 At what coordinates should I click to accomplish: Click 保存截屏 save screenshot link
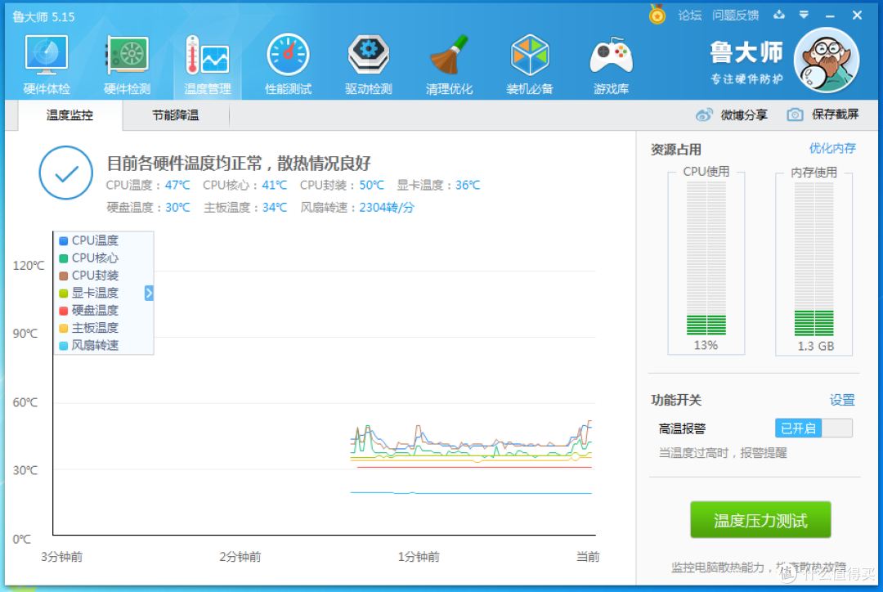click(x=835, y=114)
